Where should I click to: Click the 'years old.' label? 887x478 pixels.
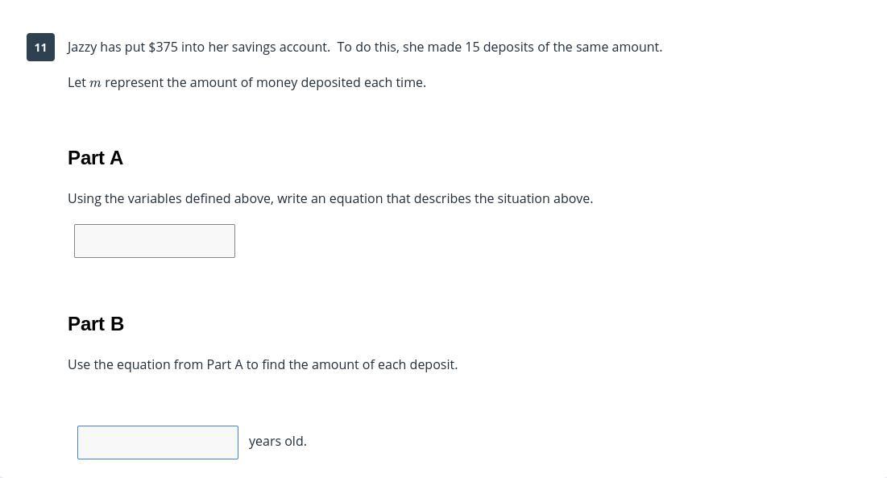[278, 441]
